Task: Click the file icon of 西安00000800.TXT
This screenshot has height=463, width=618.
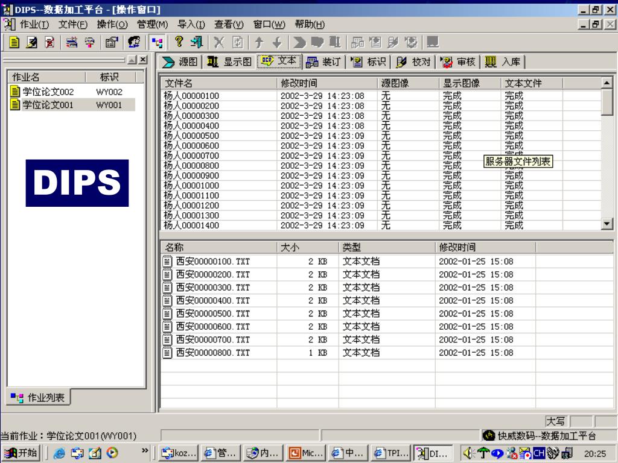Action: [168, 352]
